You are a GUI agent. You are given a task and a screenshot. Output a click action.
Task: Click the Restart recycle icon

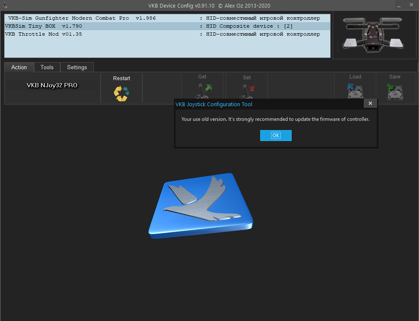tap(122, 93)
